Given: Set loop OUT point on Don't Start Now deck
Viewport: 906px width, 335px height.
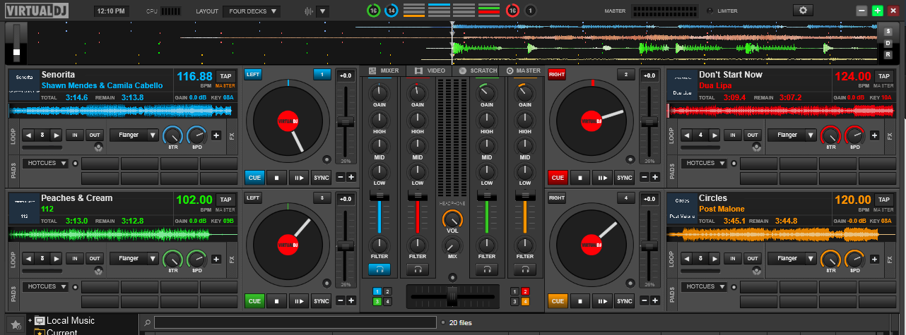Looking at the screenshot, I should [x=753, y=135].
